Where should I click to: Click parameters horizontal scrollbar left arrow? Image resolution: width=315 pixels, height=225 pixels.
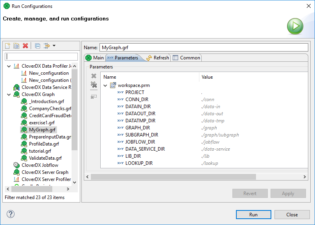tap(87, 177)
